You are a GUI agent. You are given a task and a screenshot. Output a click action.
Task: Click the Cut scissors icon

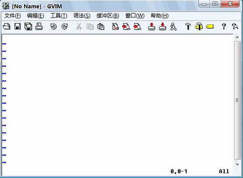coord(79,27)
